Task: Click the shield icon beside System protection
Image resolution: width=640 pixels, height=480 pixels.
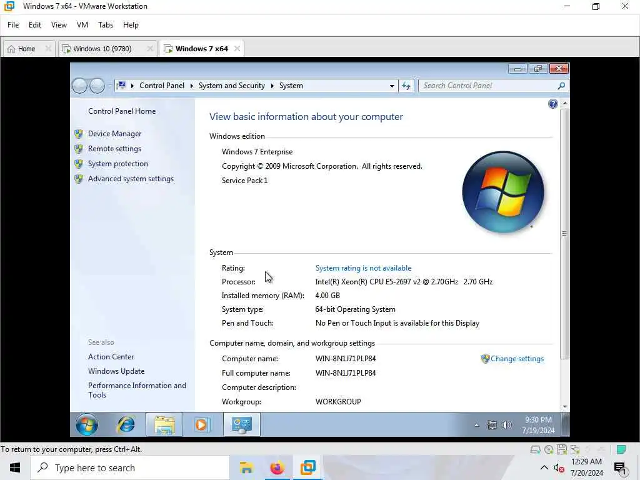Action: (x=79, y=164)
